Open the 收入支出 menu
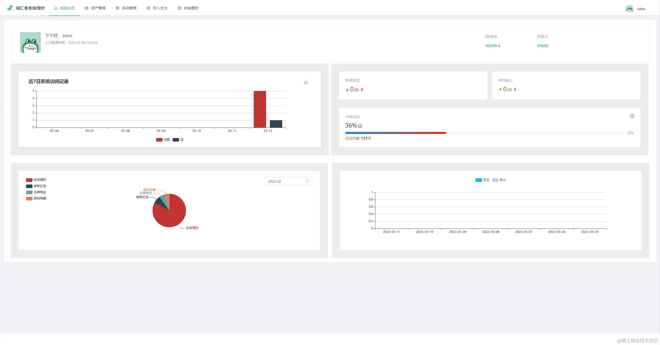The image size is (660, 345). pyautogui.click(x=160, y=8)
